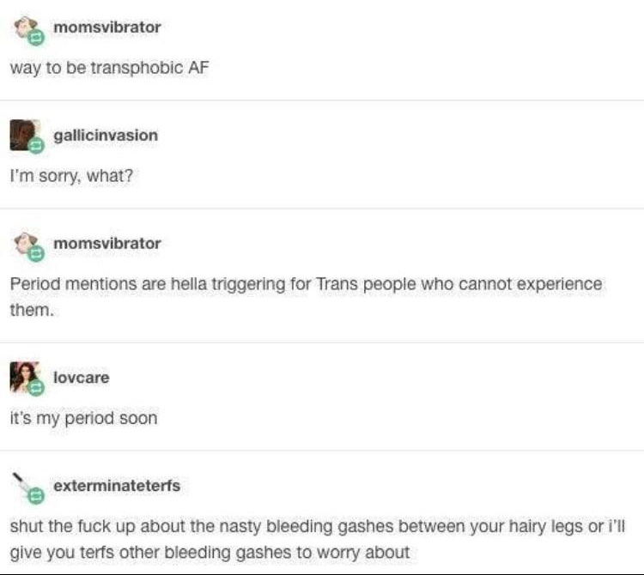Open momsvibrator's blog from the "transphobic AF" post

click(x=107, y=27)
